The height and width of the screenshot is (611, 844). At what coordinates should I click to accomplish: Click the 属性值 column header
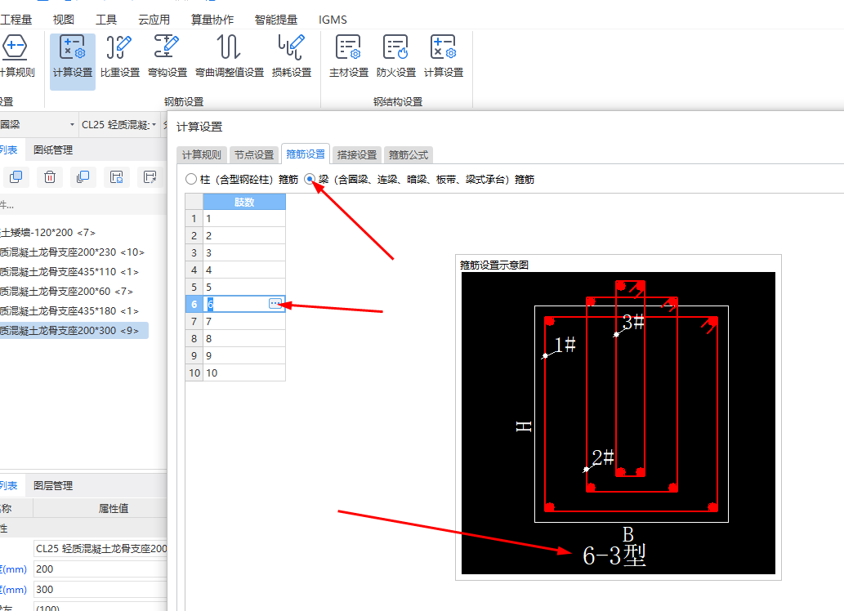tap(100, 508)
